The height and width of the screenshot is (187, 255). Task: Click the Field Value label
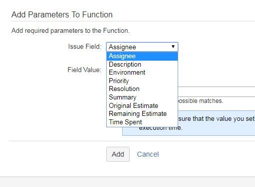pos(84,70)
